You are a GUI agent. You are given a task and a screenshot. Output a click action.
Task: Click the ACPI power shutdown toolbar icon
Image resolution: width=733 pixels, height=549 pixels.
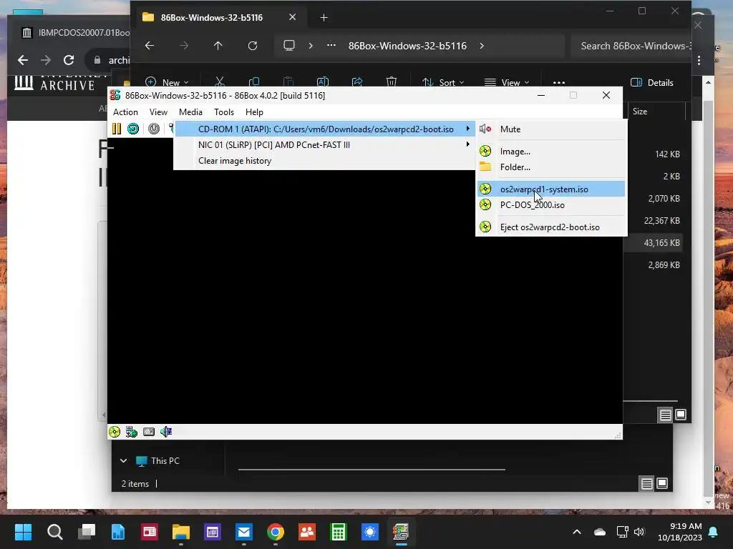click(x=154, y=129)
